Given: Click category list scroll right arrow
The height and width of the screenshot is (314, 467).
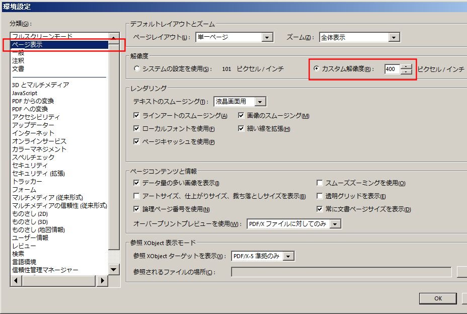Looking at the screenshot, I should tap(103, 281).
